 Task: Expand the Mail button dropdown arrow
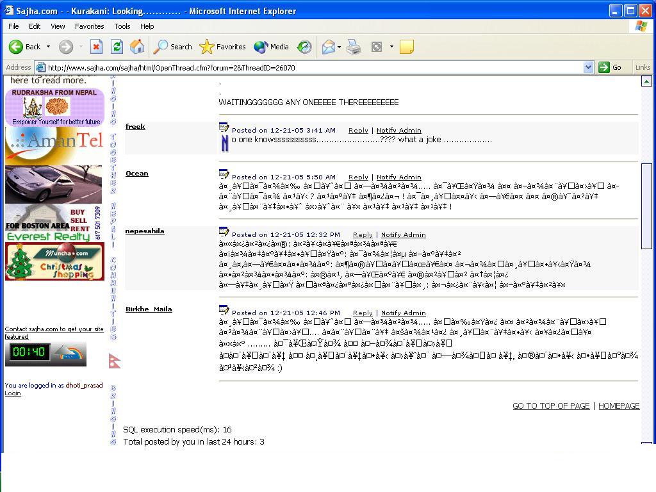tap(340, 47)
